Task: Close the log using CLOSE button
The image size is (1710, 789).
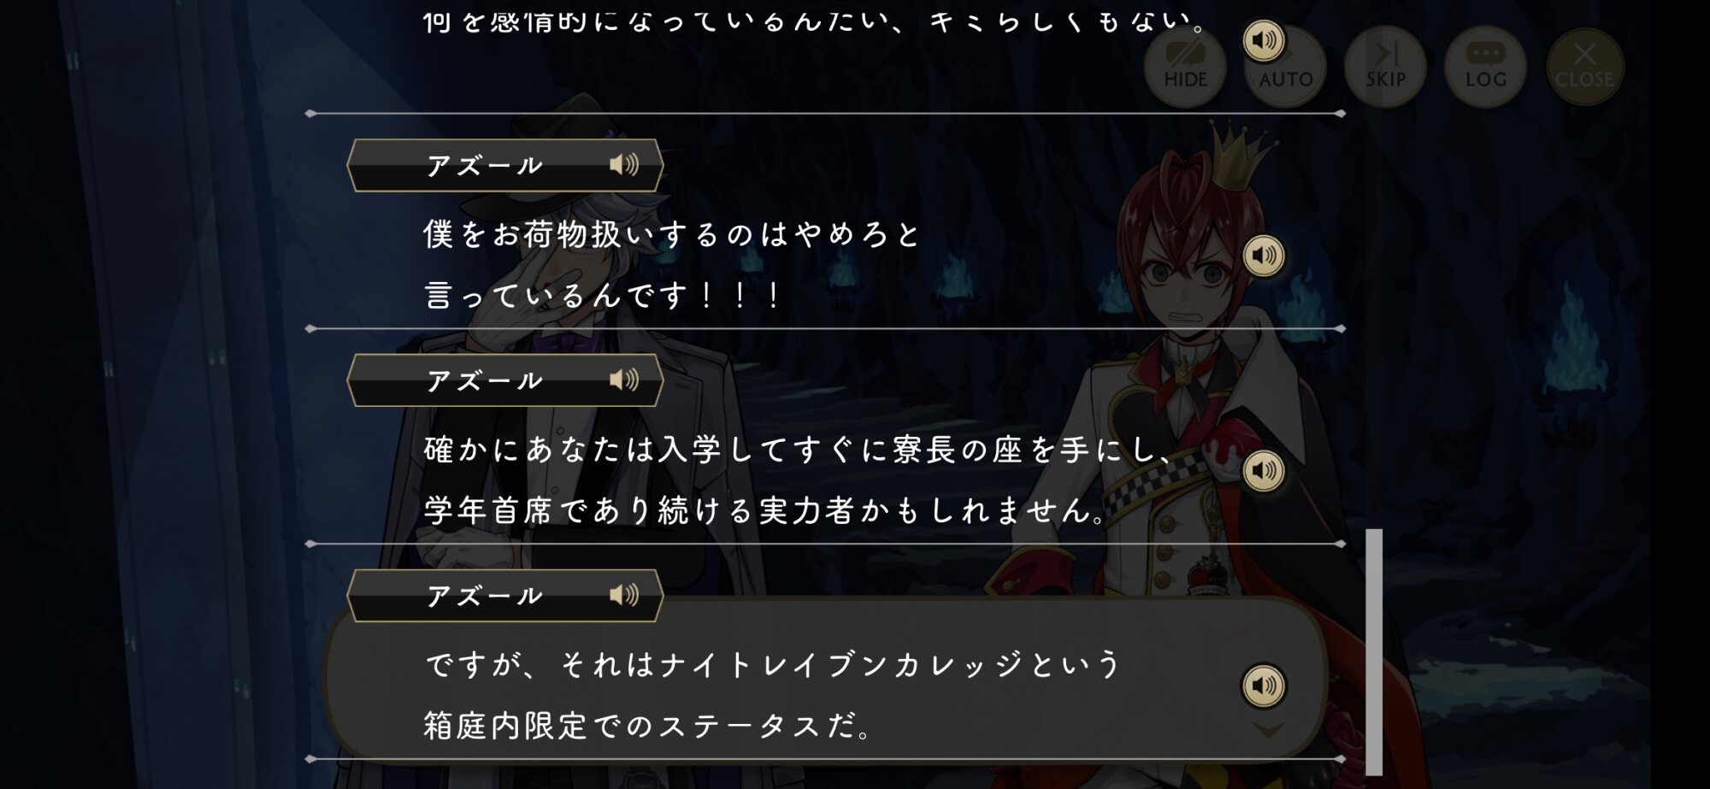Action: pyautogui.click(x=1584, y=67)
